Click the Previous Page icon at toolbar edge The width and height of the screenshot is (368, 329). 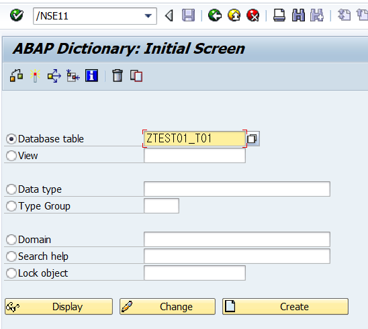[362, 15]
